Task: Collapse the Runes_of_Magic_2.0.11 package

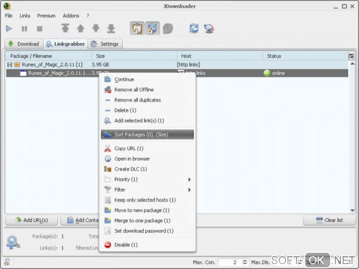Action: click(x=10, y=65)
